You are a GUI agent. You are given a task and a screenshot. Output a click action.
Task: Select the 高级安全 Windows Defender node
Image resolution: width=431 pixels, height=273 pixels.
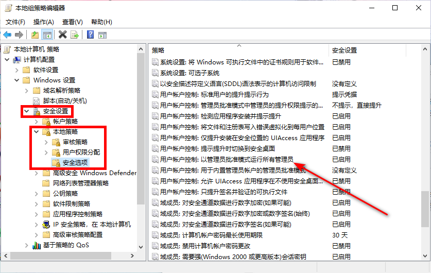click(x=95, y=173)
